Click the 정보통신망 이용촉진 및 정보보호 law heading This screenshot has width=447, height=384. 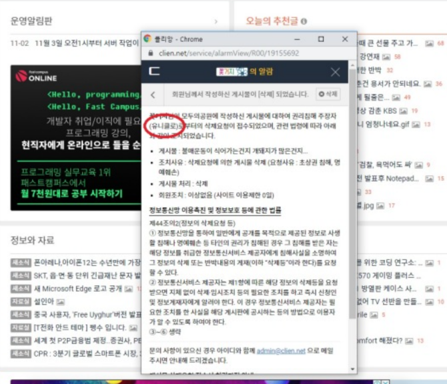click(215, 210)
